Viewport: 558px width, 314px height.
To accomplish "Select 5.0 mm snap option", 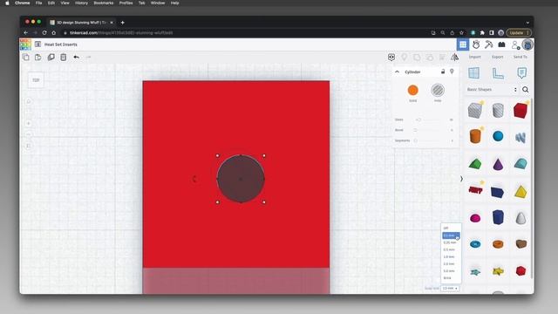I will (449, 271).
